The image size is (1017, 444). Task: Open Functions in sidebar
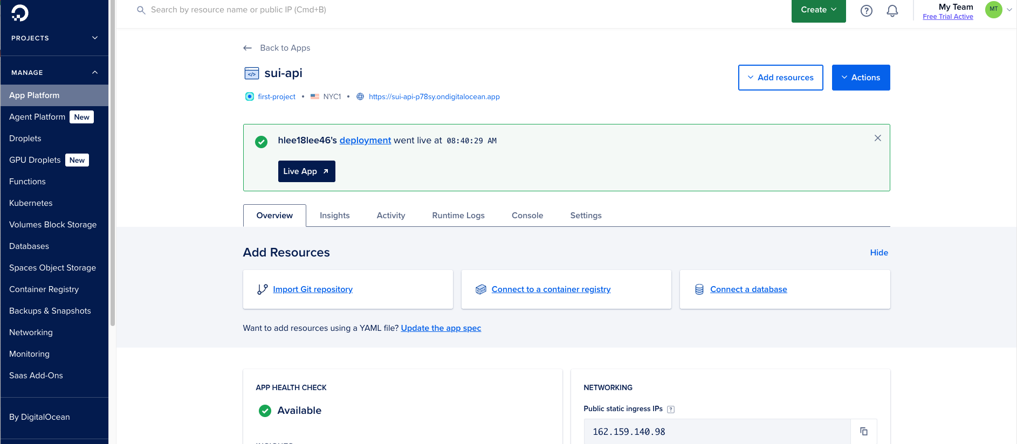[x=54, y=182]
